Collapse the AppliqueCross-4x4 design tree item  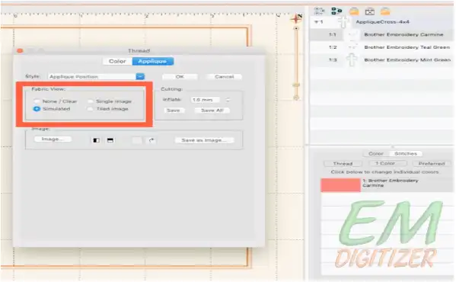pyautogui.click(x=316, y=22)
